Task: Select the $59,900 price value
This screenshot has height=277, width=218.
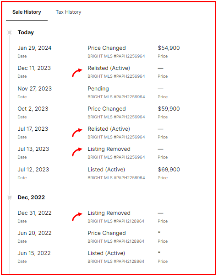Action: [169, 109]
